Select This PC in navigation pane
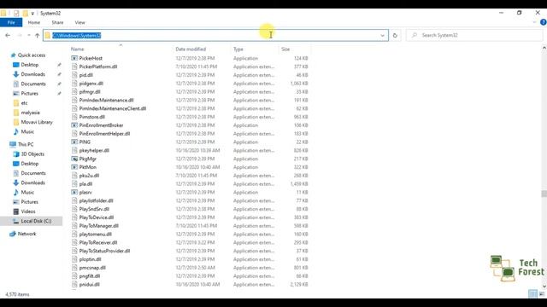 click(26, 144)
